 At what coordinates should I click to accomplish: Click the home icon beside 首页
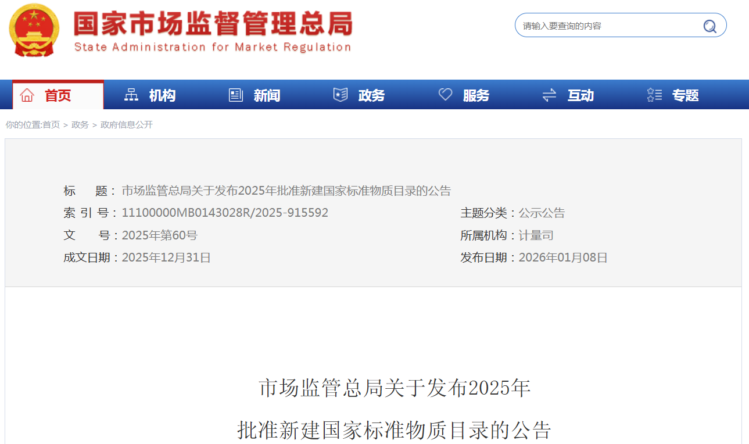(27, 95)
